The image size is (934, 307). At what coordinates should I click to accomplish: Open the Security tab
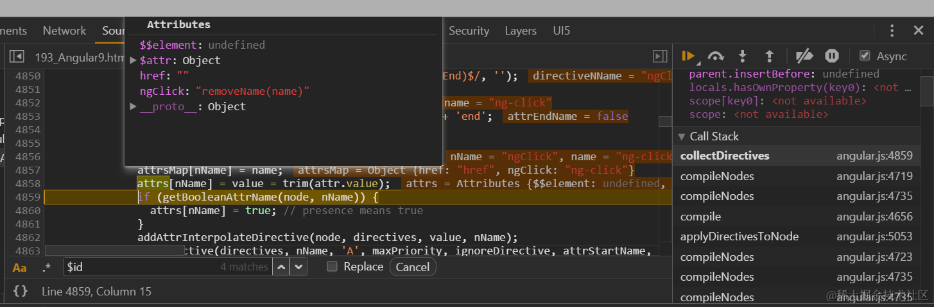pos(469,31)
